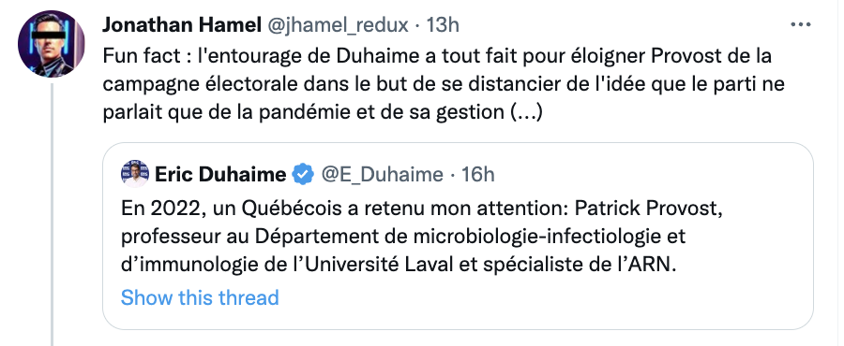Open the 13h timestamp permalink
The image size is (844, 346).
click(x=443, y=24)
